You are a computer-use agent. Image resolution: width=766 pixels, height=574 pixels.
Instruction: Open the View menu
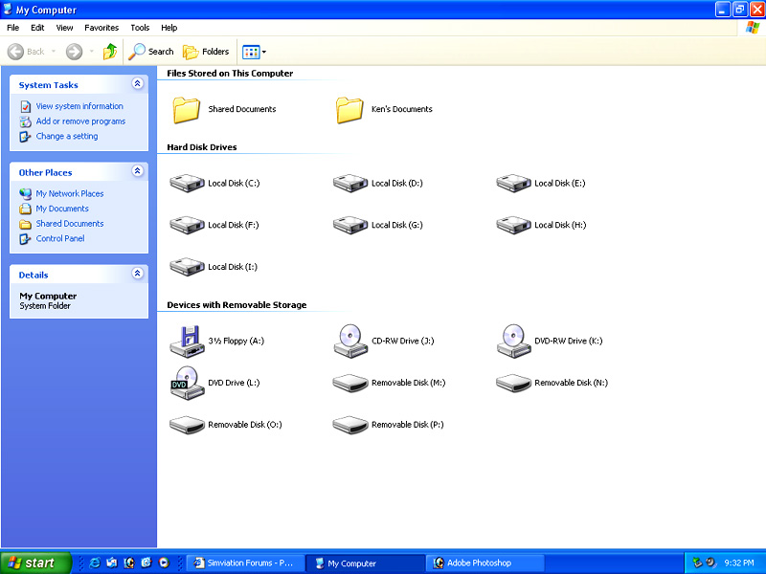[x=64, y=28]
